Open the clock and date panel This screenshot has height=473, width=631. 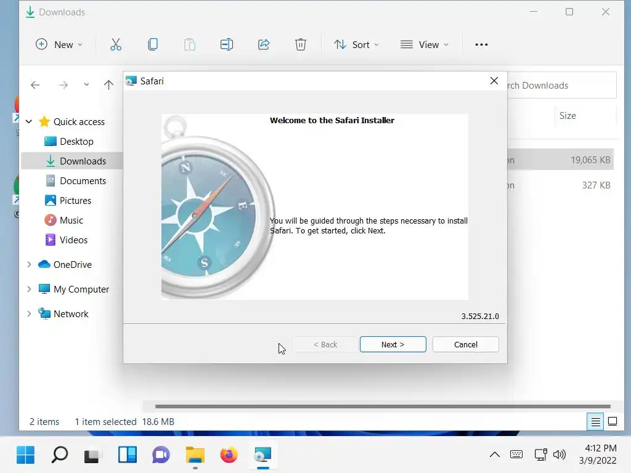click(598, 454)
